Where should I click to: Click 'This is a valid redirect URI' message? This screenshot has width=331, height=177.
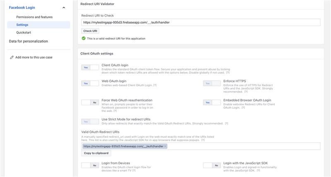116,38
